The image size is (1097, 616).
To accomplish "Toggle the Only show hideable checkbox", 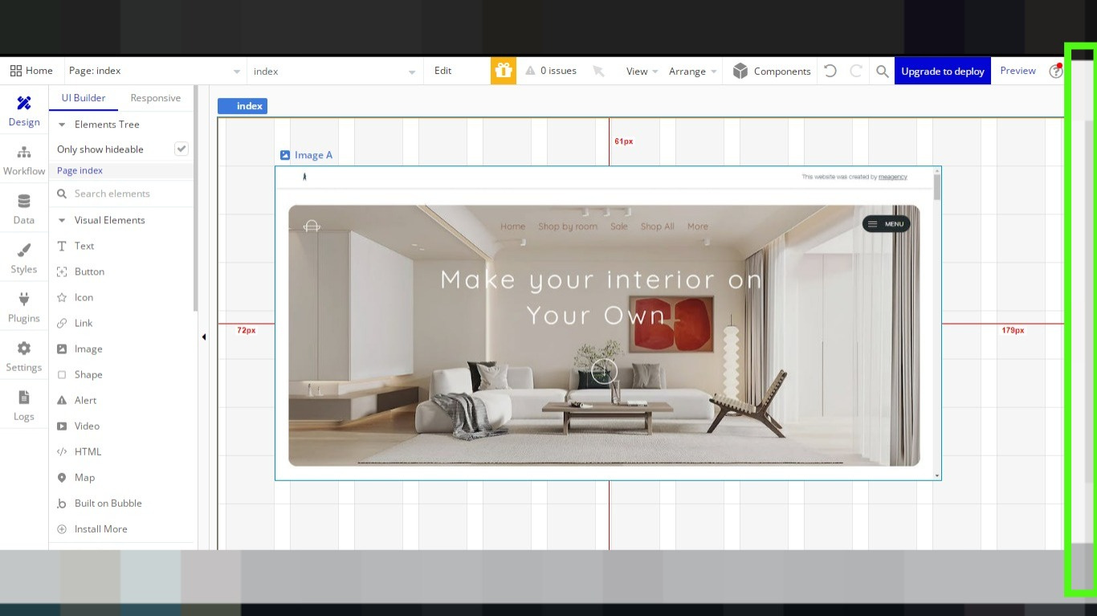I will click(181, 149).
